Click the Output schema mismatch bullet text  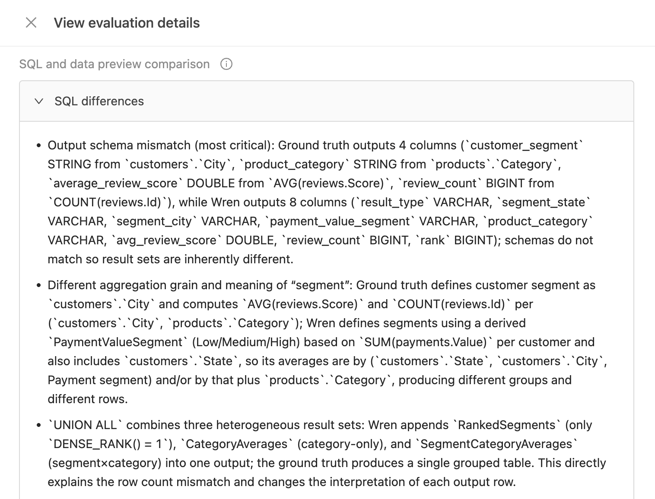161,145
